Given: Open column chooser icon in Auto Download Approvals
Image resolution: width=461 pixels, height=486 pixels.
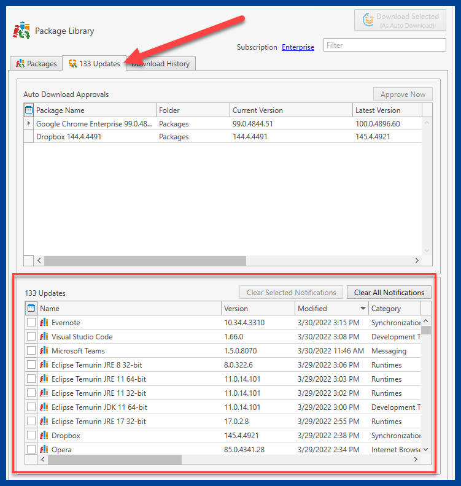Looking at the screenshot, I should click(28, 110).
